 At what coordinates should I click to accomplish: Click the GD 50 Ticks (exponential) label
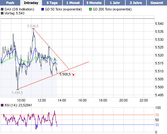63,9
